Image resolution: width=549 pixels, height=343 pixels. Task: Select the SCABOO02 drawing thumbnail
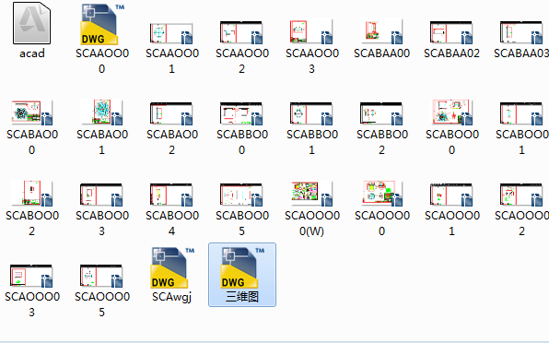(31, 193)
